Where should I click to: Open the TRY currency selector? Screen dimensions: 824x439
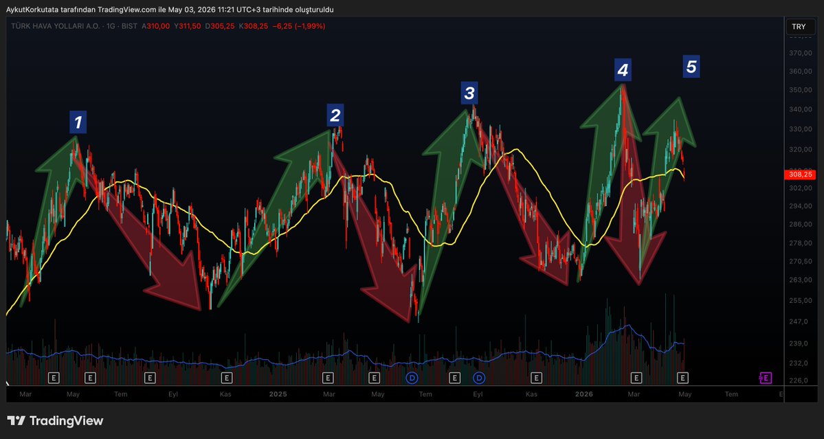(x=801, y=27)
